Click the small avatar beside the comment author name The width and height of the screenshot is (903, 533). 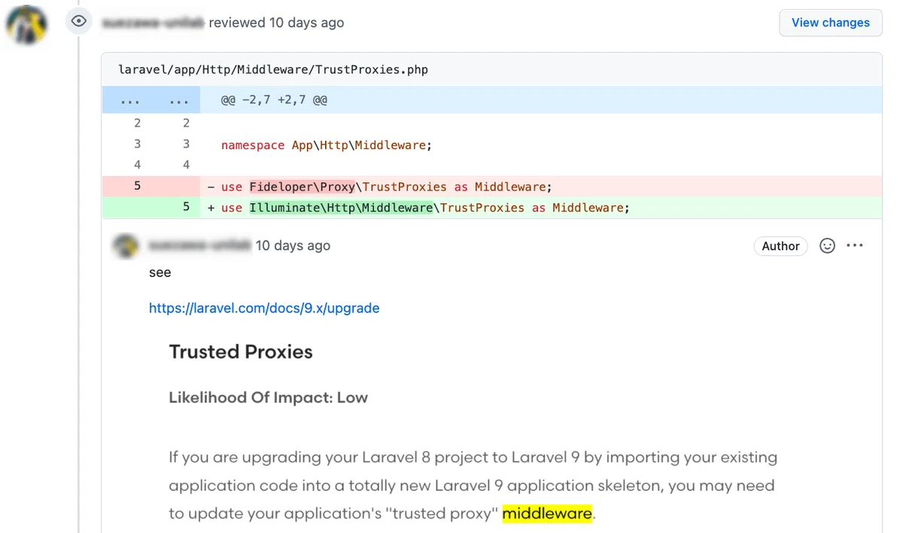[125, 245]
